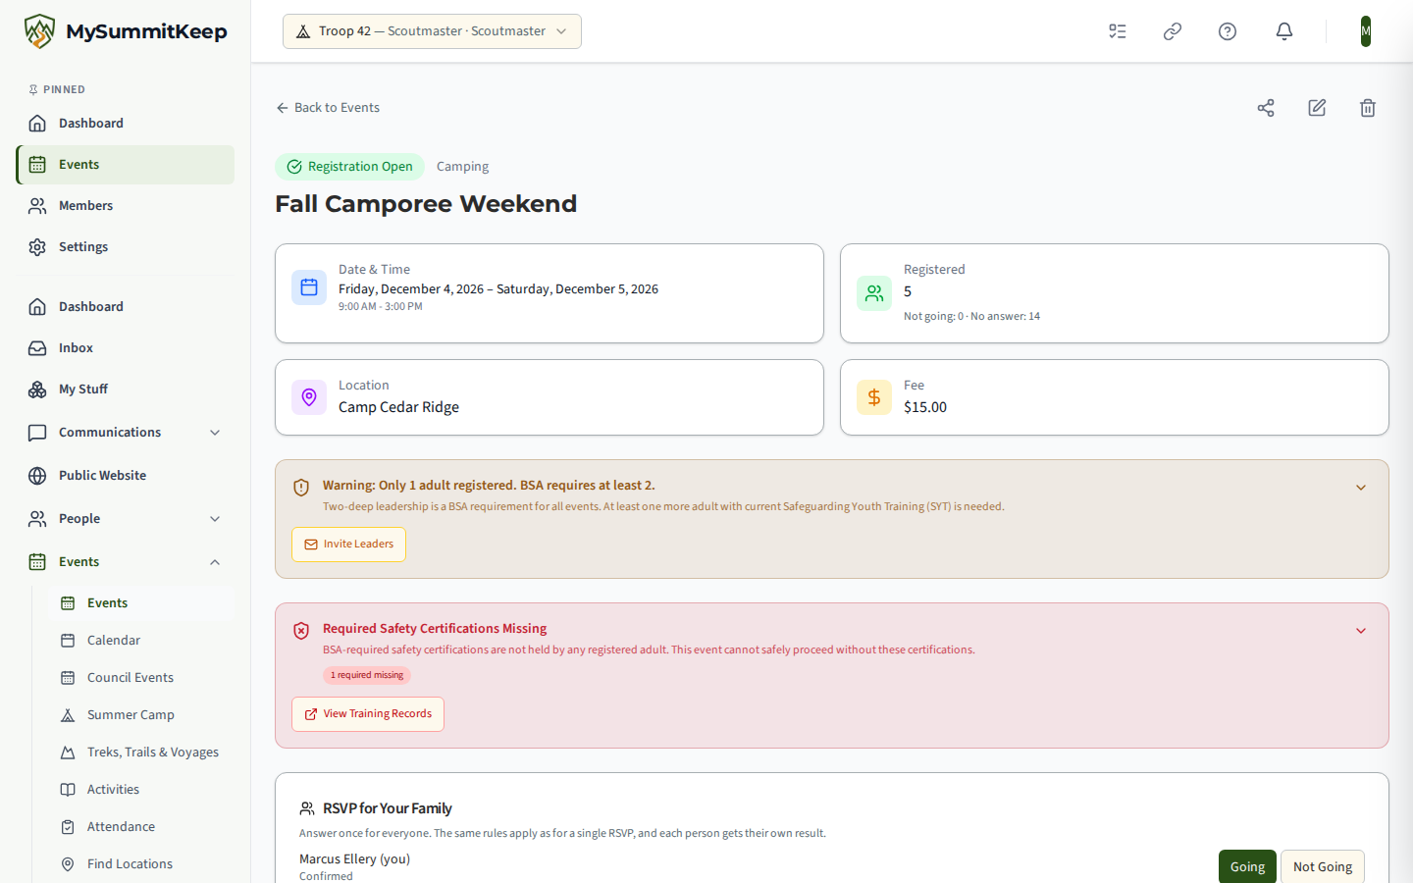Image resolution: width=1413 pixels, height=883 pixels.
Task: Click the user avatar in the top bar
Action: click(1366, 31)
